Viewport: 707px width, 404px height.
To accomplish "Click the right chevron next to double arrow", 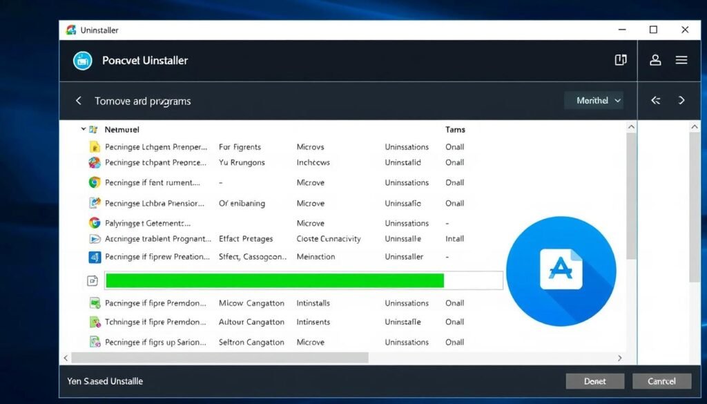I will (681, 101).
